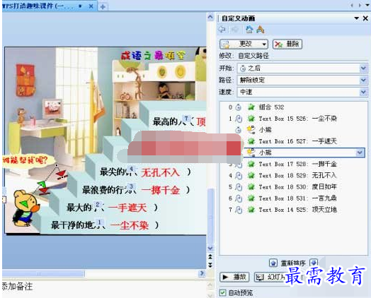Click the 成语之最填空 slide title
The width and height of the screenshot is (371, 298).
(x=153, y=56)
